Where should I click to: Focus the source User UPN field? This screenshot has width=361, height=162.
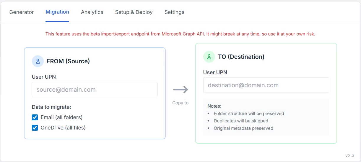[x=95, y=90]
